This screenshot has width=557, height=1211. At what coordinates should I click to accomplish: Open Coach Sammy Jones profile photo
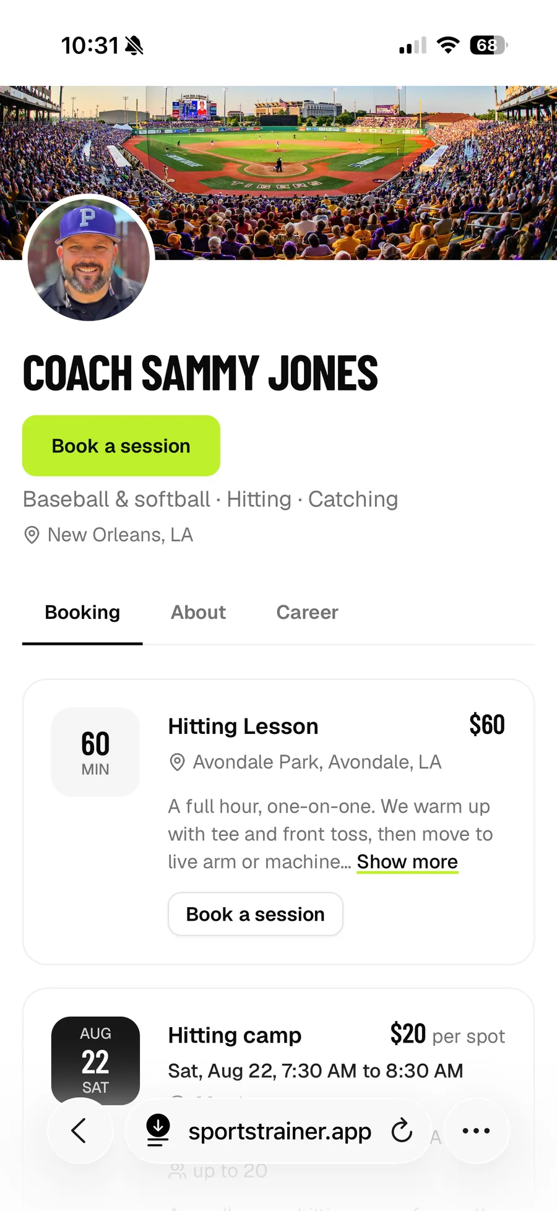coord(89,259)
